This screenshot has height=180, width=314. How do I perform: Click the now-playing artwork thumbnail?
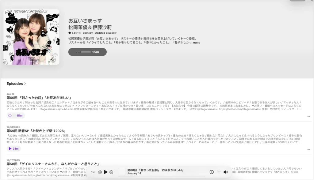tap(122, 172)
